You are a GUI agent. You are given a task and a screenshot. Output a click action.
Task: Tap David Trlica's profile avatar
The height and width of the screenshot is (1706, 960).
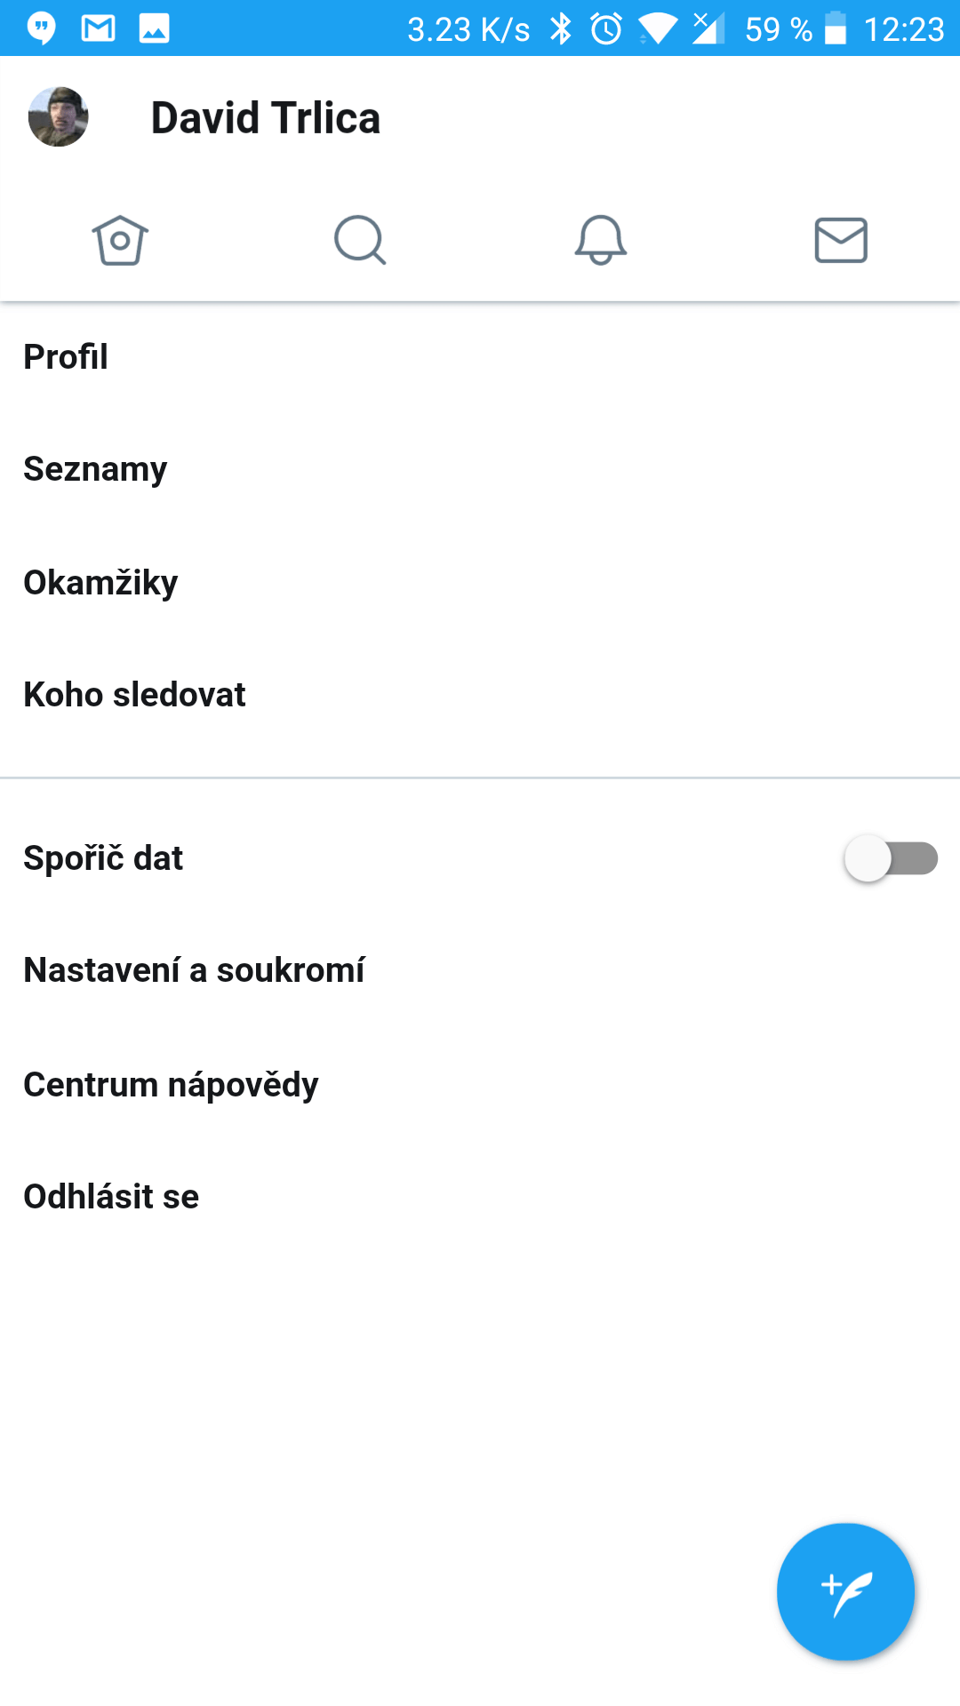coord(59,117)
